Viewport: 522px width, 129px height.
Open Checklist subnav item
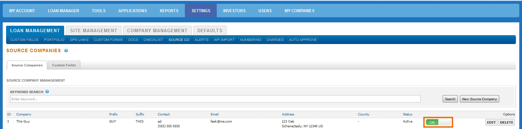153,40
